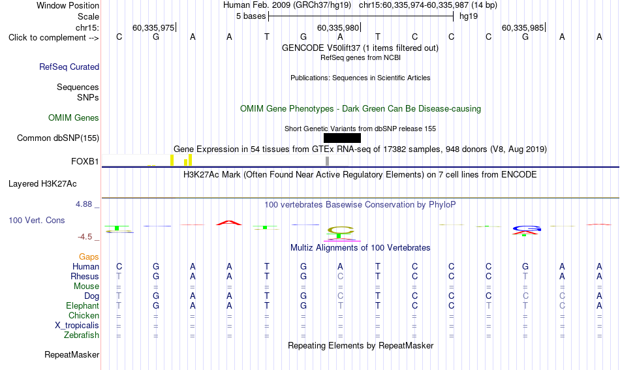Click the GTEx Gene Expression track title
This screenshot has width=620, height=370.
(360, 149)
